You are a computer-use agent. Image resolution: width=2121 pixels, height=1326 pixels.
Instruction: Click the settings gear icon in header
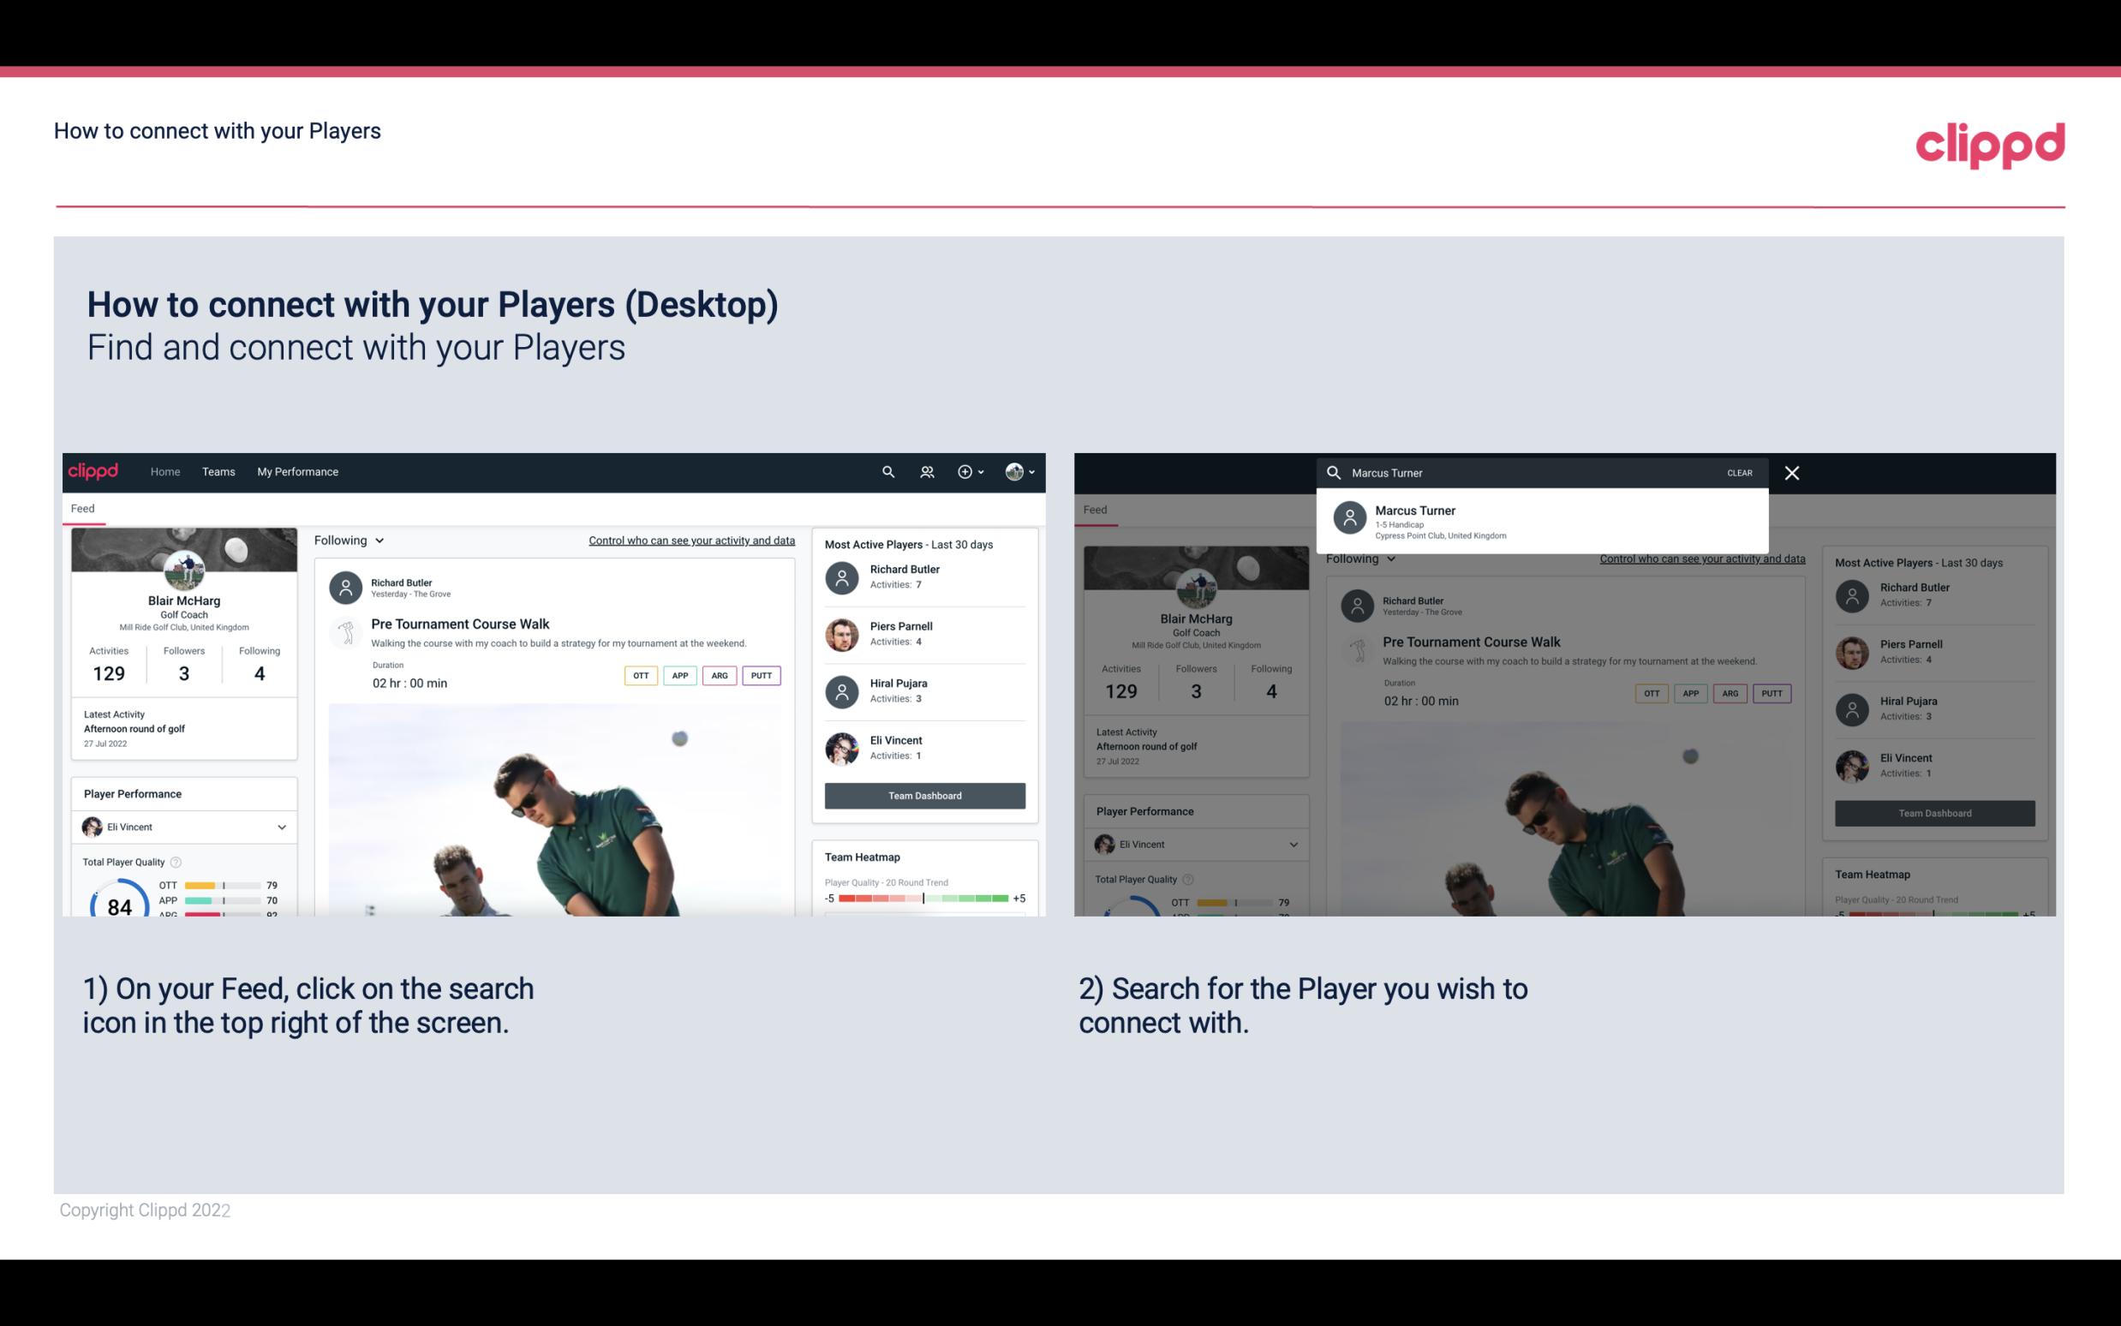click(x=965, y=470)
